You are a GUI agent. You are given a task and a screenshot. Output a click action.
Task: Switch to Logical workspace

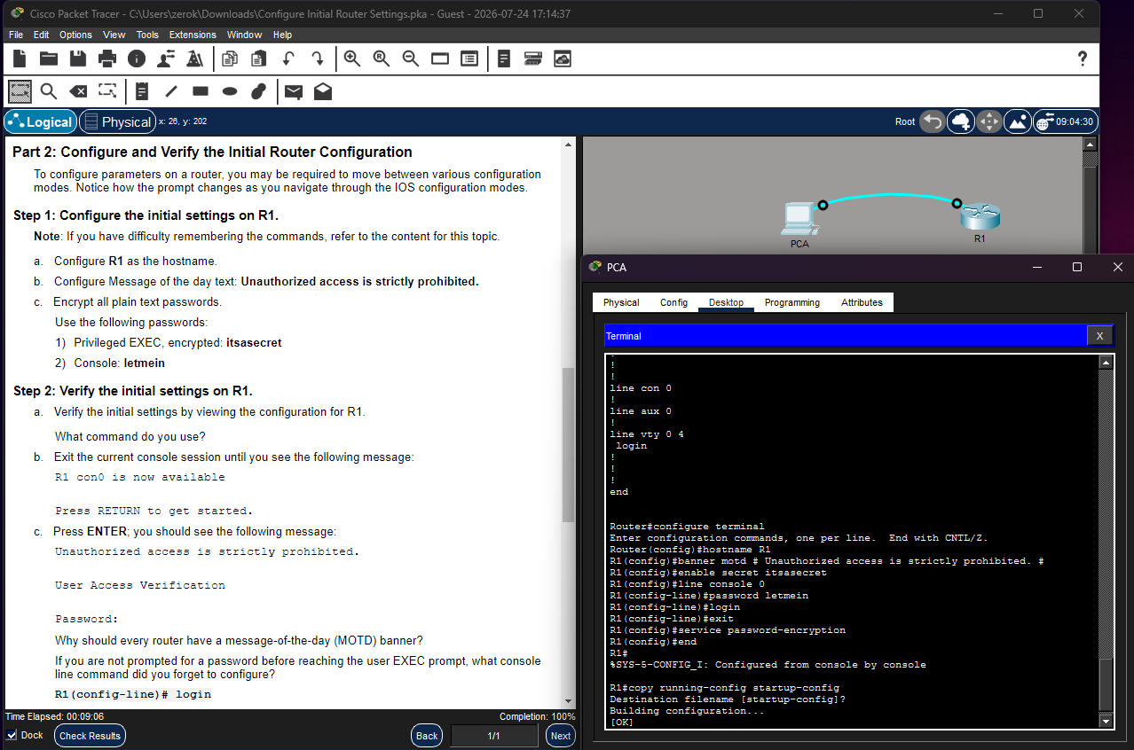(x=40, y=121)
